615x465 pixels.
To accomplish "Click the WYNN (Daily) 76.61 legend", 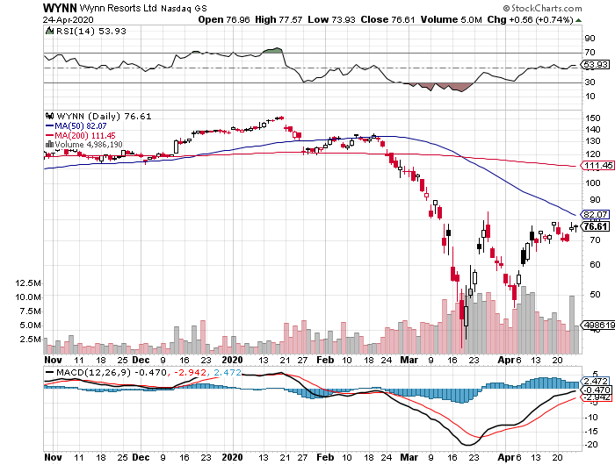I will pos(104,117).
